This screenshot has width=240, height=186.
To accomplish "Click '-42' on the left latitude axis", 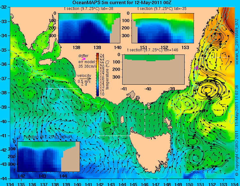I will 3,150.
